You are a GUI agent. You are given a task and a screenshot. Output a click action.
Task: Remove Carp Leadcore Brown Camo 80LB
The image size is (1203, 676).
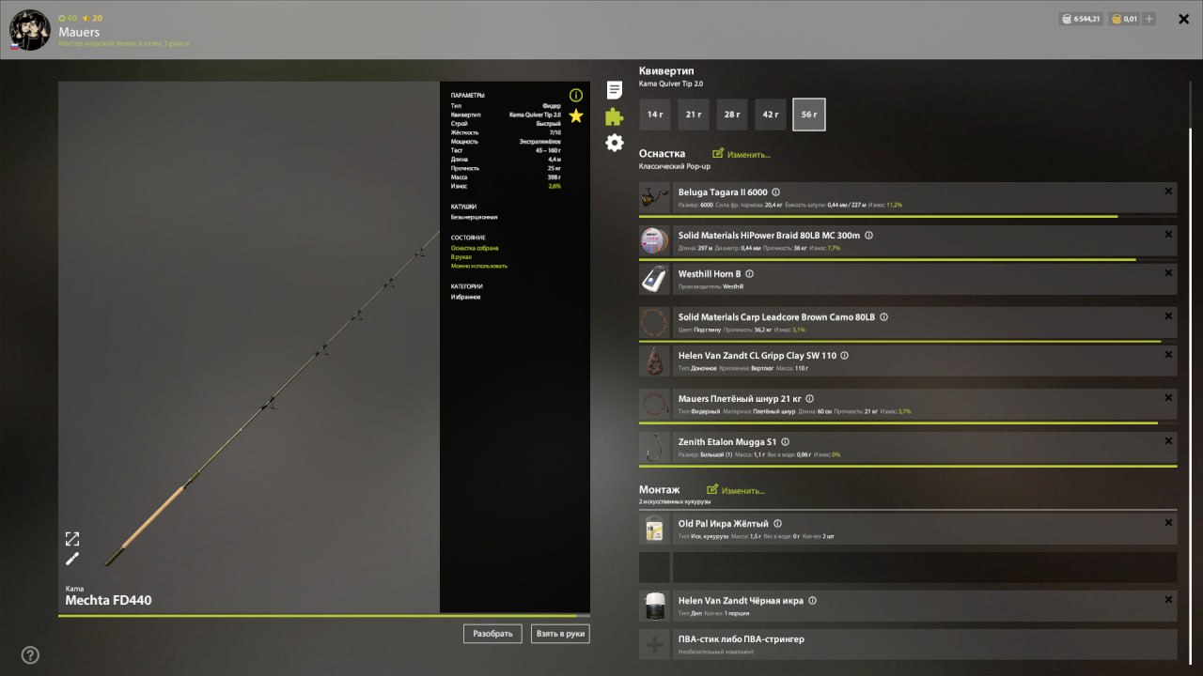1168,316
